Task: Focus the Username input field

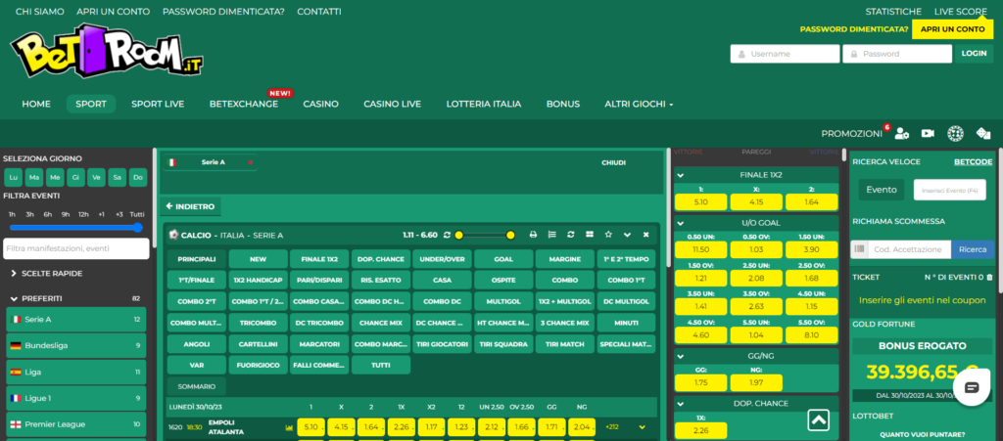Action: (x=785, y=54)
